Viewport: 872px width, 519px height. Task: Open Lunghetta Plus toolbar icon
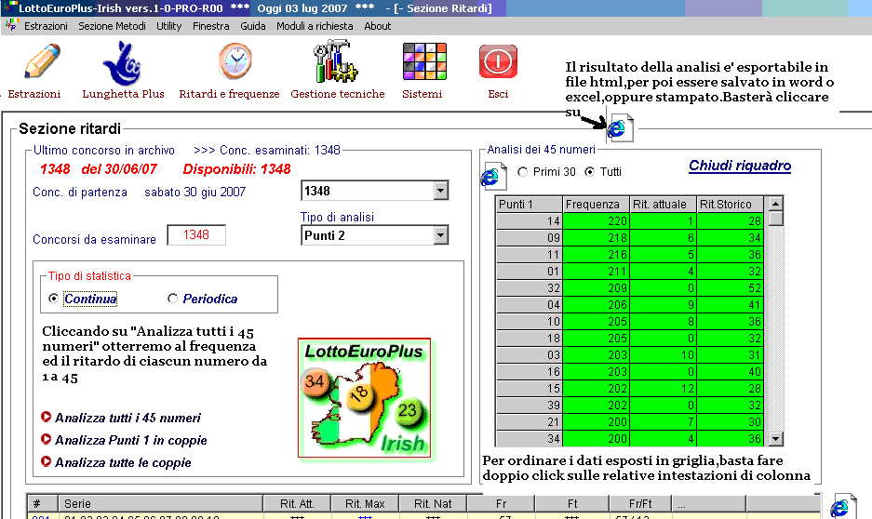point(122,63)
